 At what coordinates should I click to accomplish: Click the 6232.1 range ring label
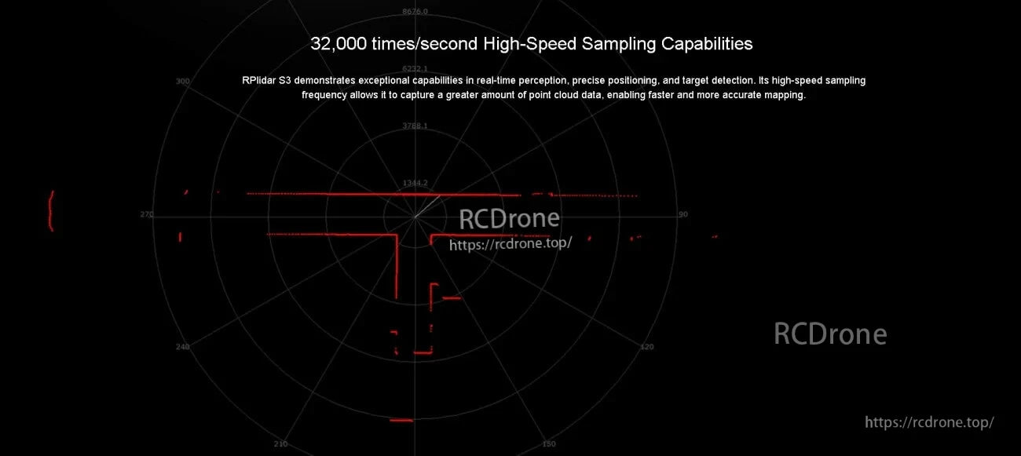coord(415,69)
